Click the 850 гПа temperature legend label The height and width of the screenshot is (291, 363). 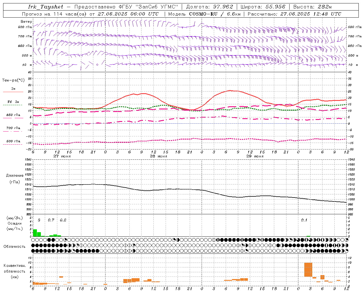pos(13,115)
